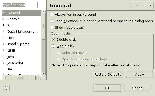Screen dimensions: 155x96
Task: Click the Apply button
Action: click(139, 74)
